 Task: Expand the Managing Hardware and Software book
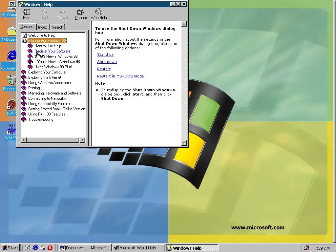pos(24,93)
